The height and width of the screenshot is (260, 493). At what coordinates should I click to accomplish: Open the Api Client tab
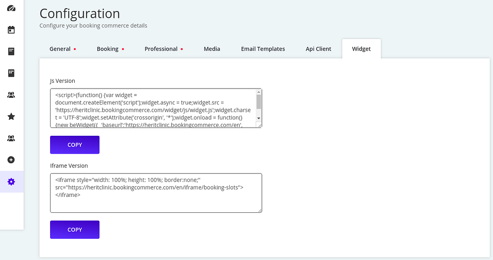point(318,49)
